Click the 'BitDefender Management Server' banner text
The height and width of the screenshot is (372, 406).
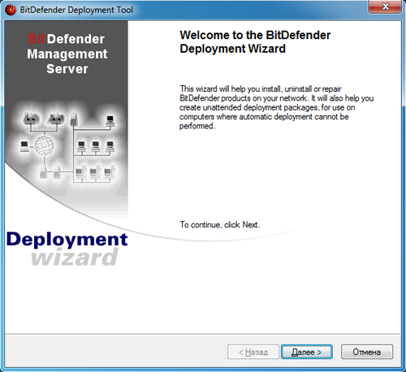(67, 54)
